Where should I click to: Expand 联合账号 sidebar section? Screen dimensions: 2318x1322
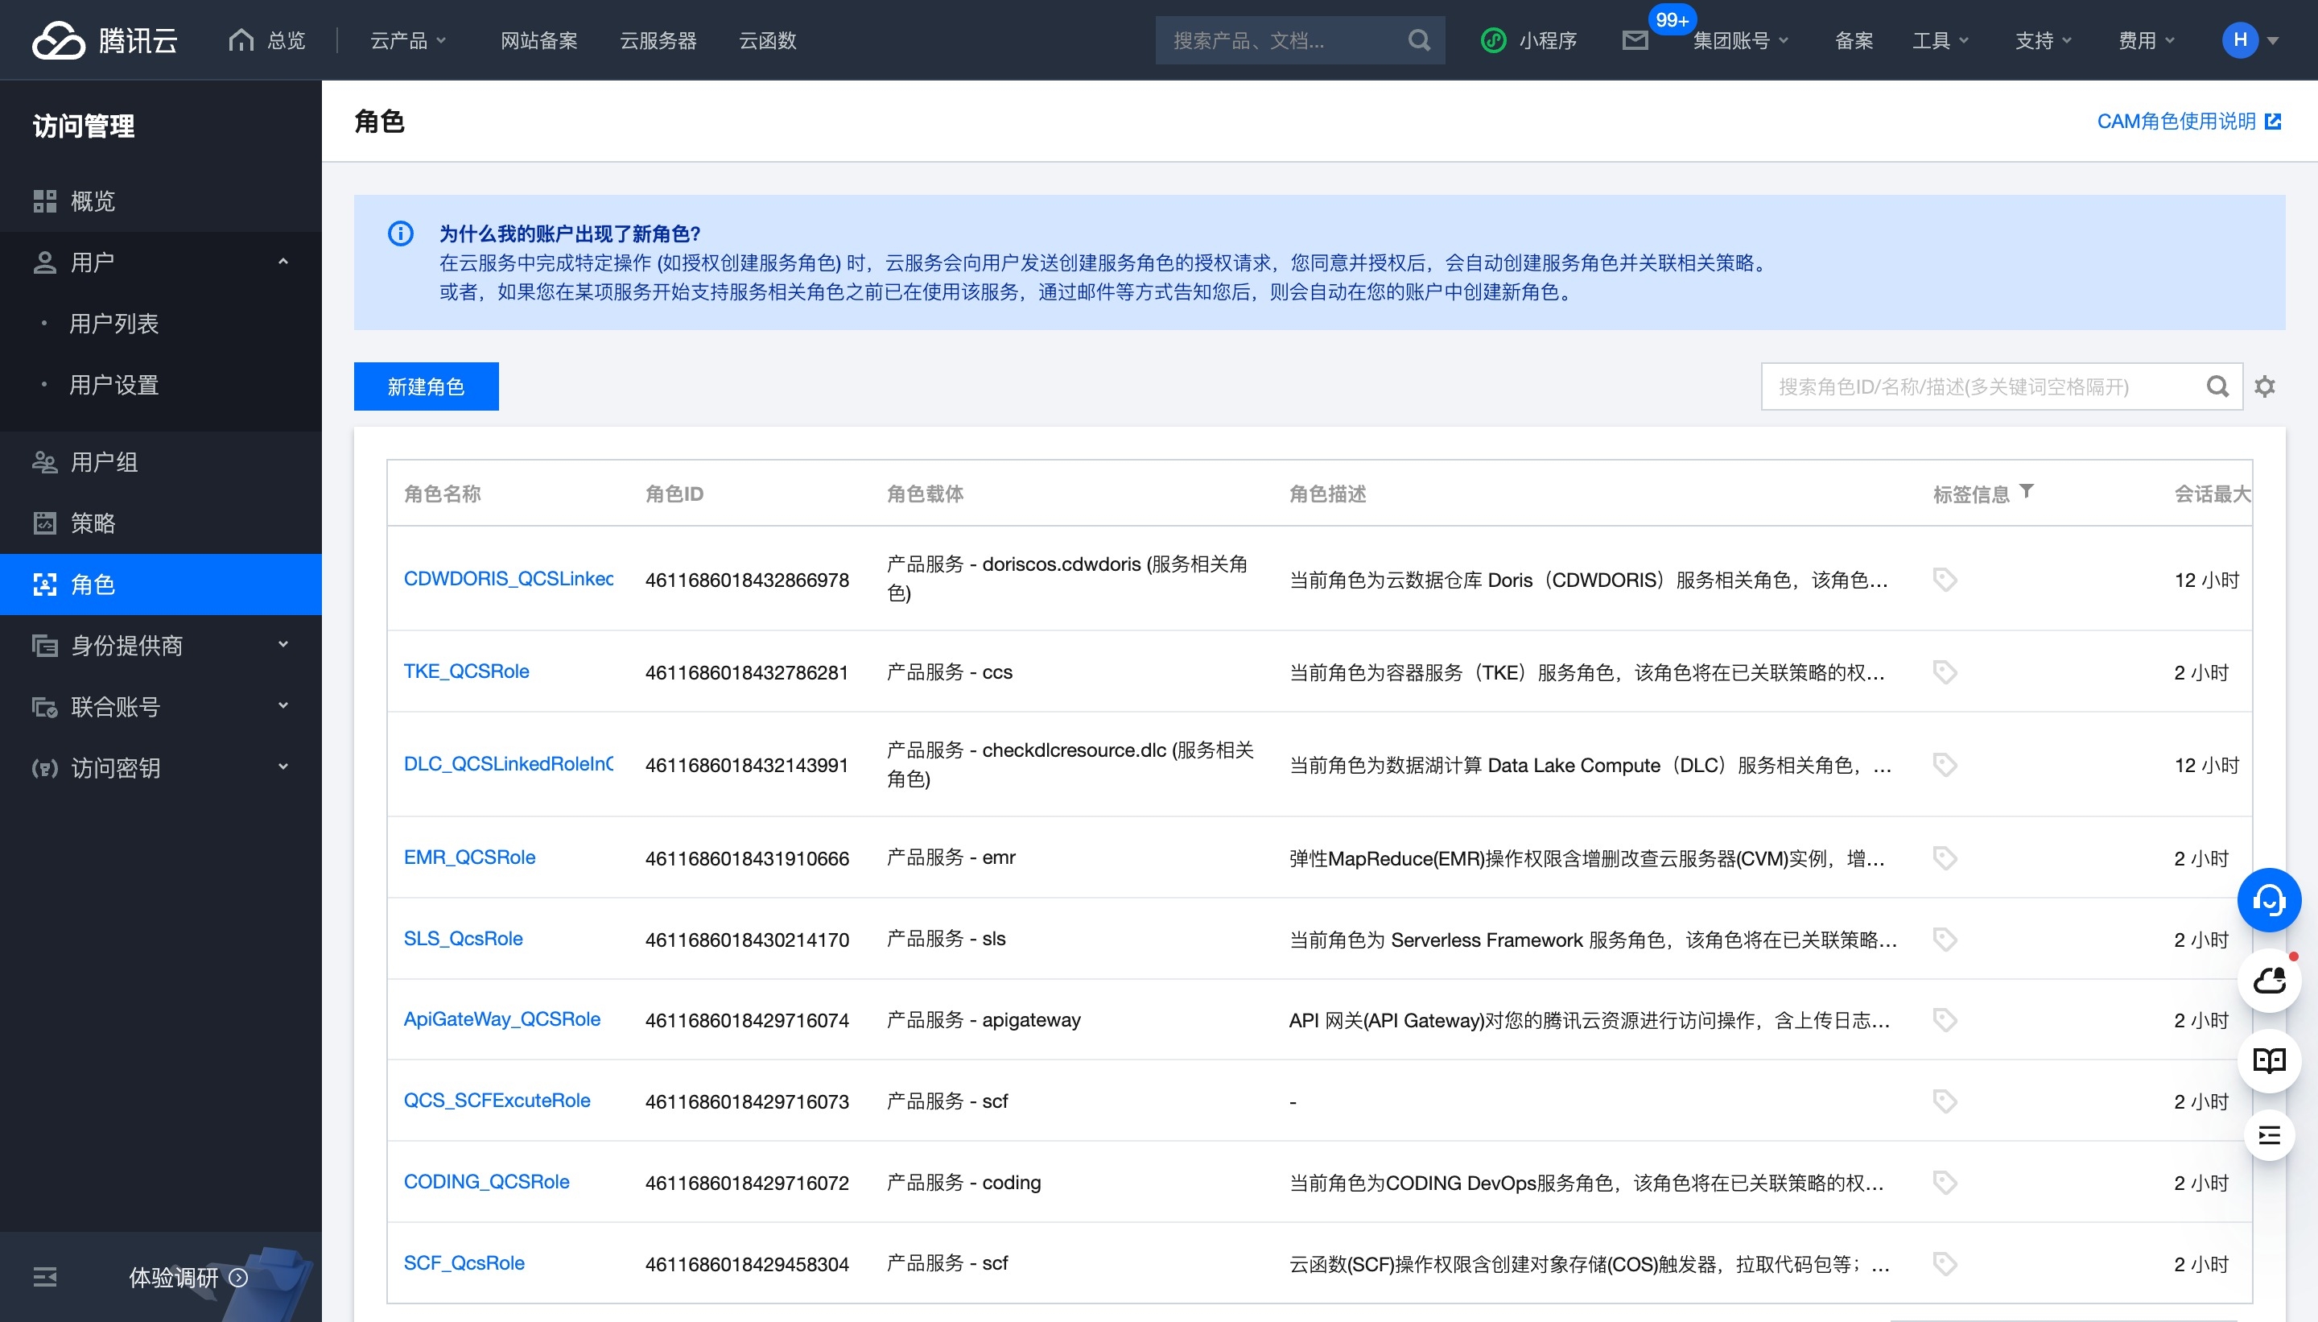pyautogui.click(x=161, y=706)
